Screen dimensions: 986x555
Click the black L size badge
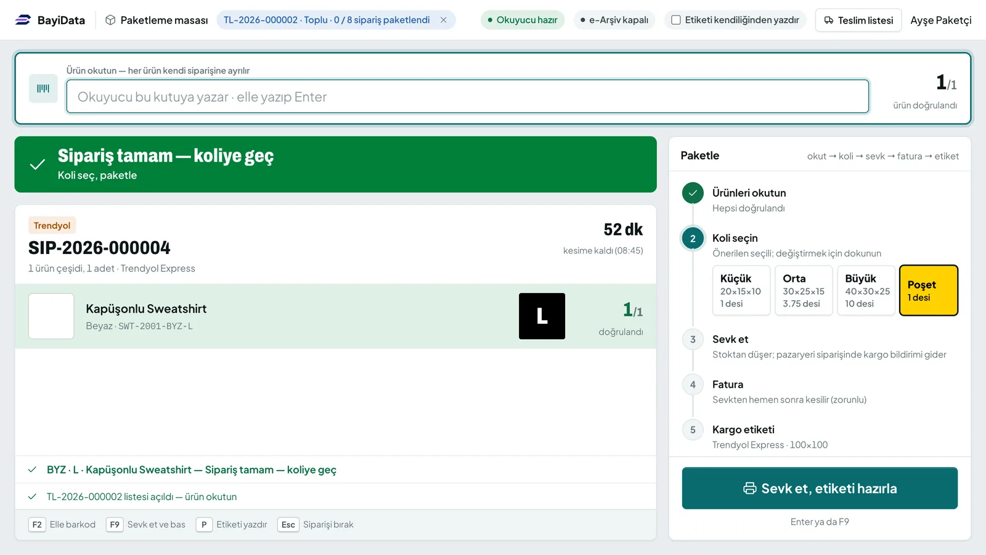[x=542, y=316]
